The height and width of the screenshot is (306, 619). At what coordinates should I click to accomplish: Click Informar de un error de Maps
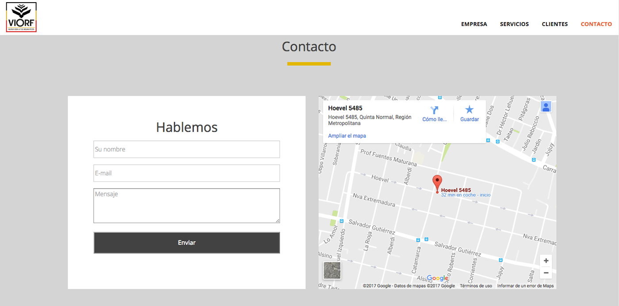[526, 286]
